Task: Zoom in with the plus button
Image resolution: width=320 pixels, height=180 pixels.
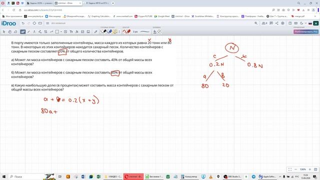Action: 310,169
